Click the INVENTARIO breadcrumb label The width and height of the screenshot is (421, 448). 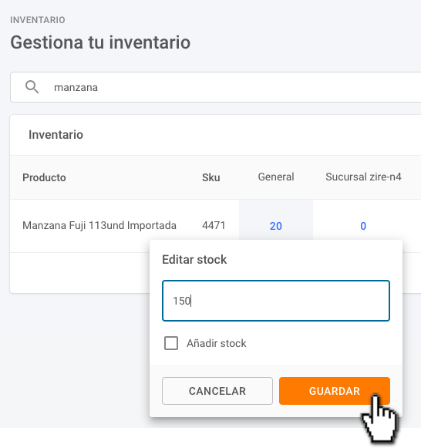click(38, 20)
